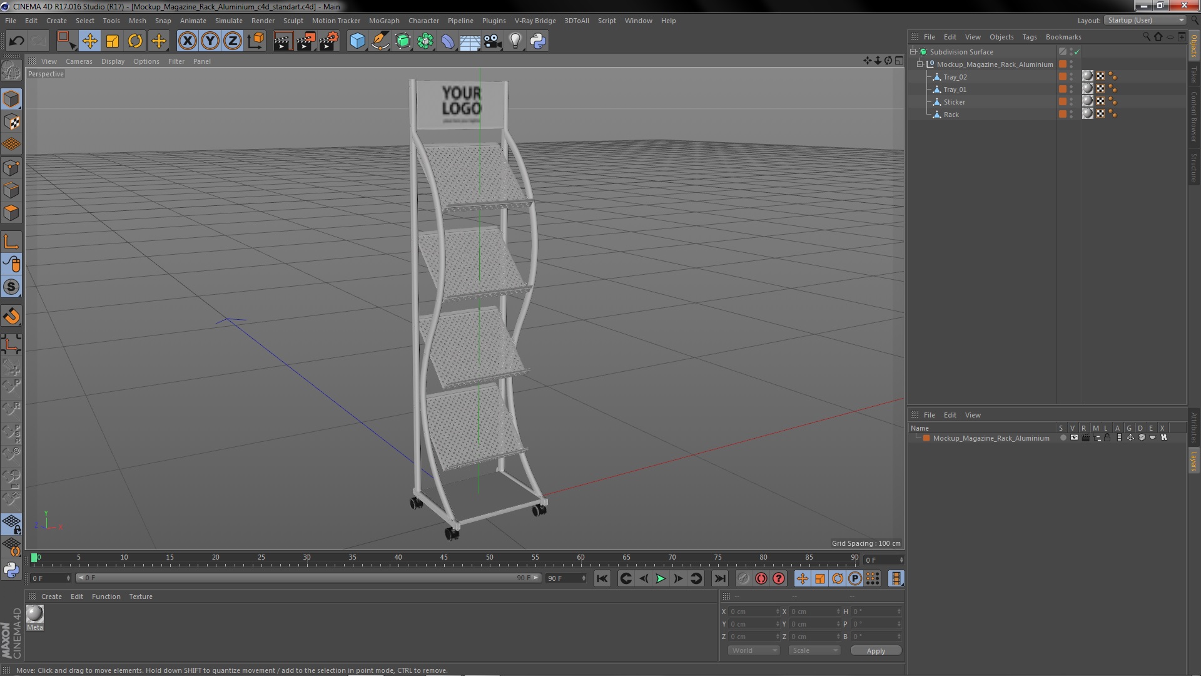Activate the Rotate tool

coord(135,41)
